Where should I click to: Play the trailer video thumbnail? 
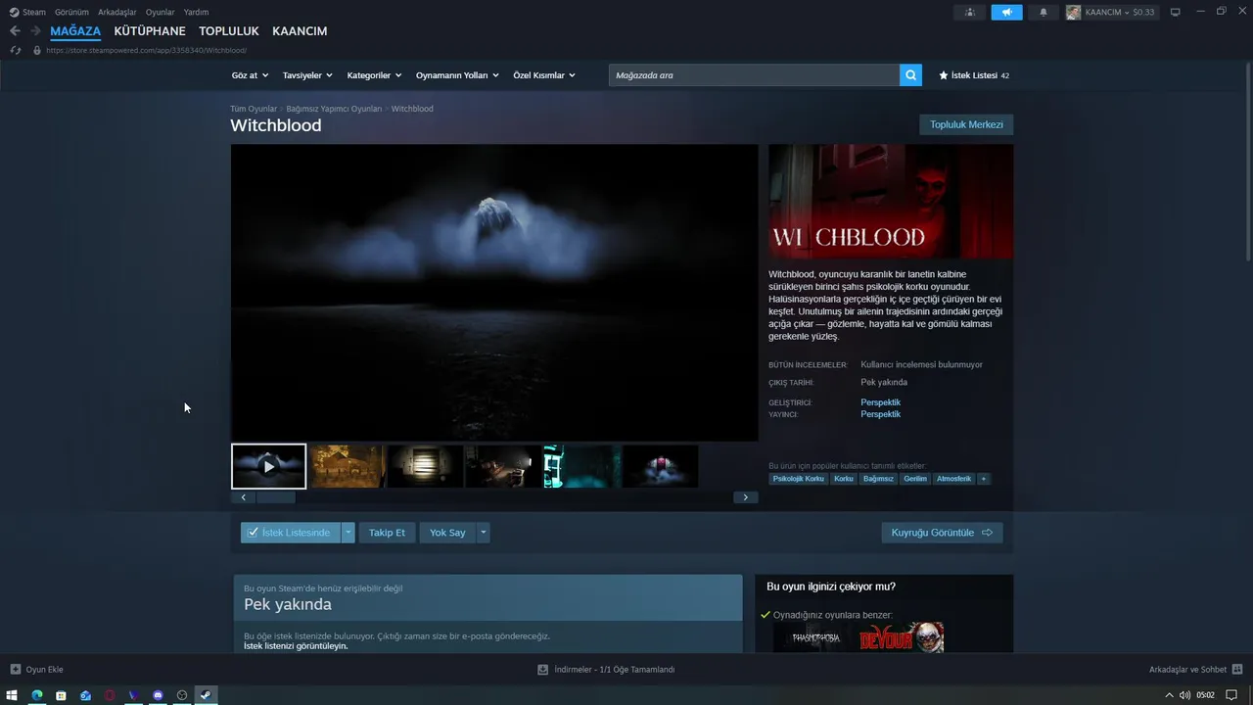(x=269, y=466)
